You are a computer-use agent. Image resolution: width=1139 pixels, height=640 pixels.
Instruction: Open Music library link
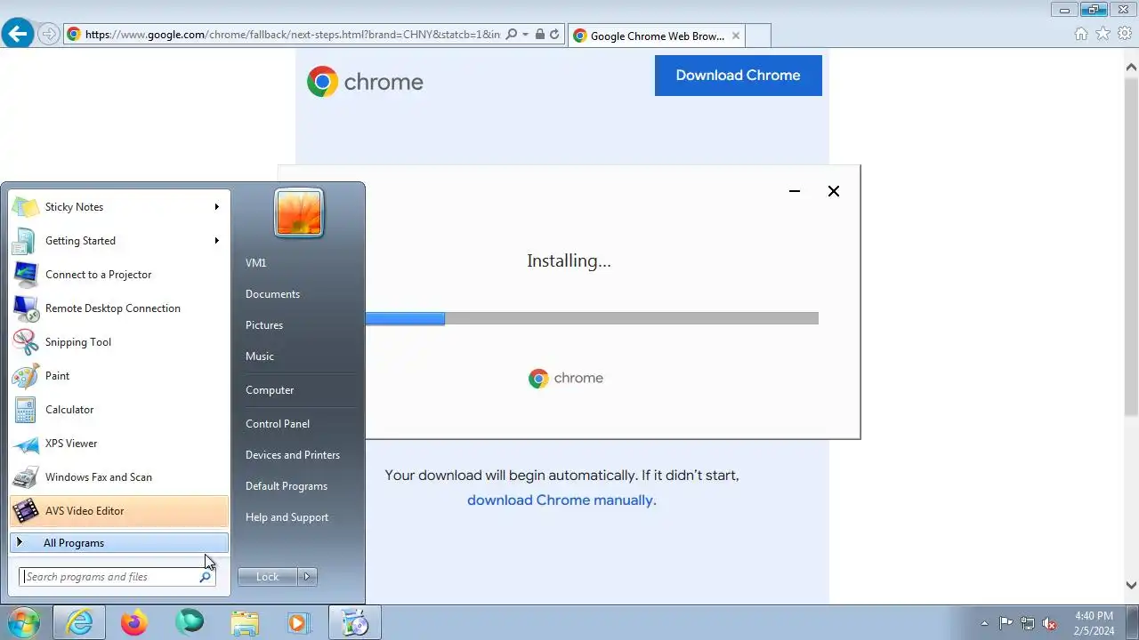pos(260,356)
